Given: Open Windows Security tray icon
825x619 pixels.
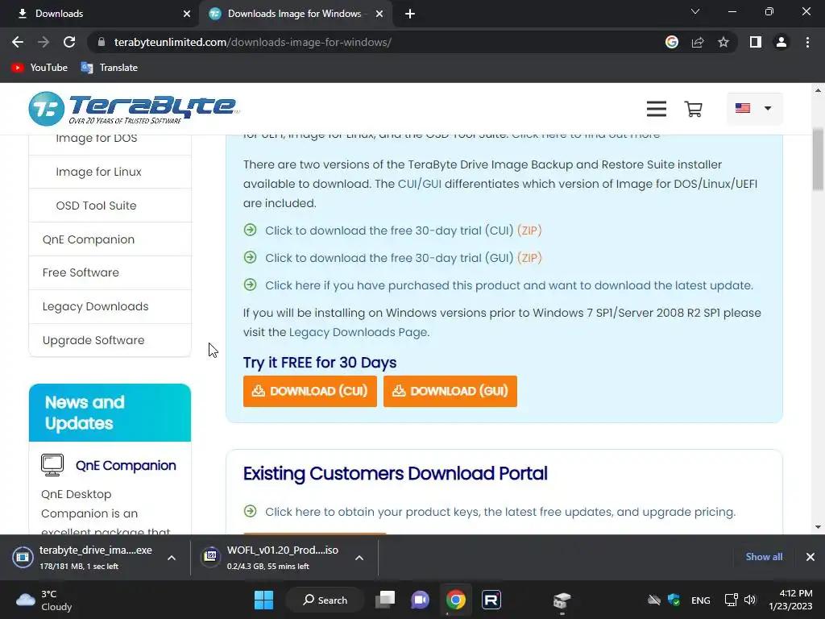Looking at the screenshot, I should (x=674, y=600).
